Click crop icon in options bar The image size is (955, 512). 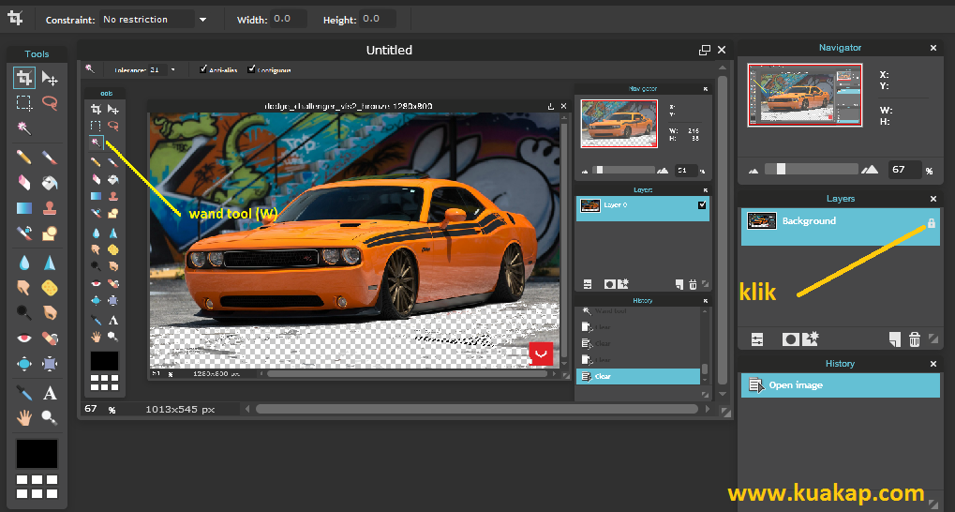(x=15, y=19)
